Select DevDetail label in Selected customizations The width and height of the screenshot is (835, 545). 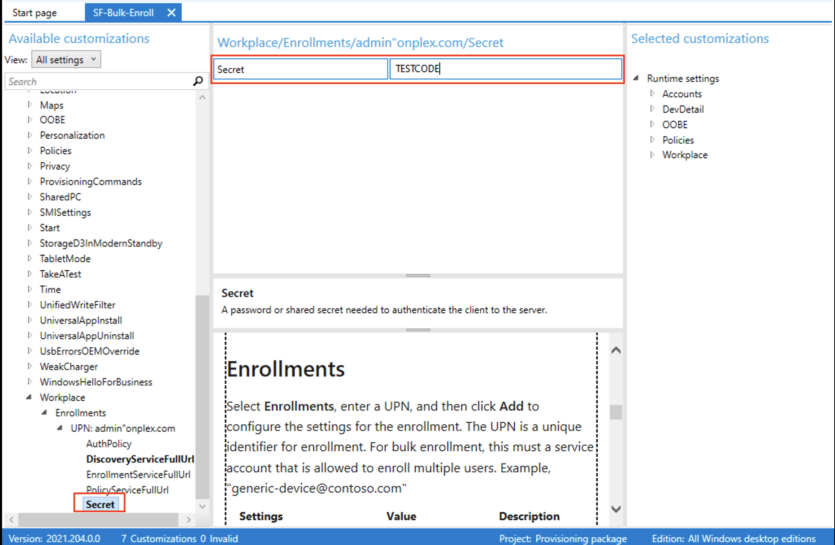(x=683, y=109)
